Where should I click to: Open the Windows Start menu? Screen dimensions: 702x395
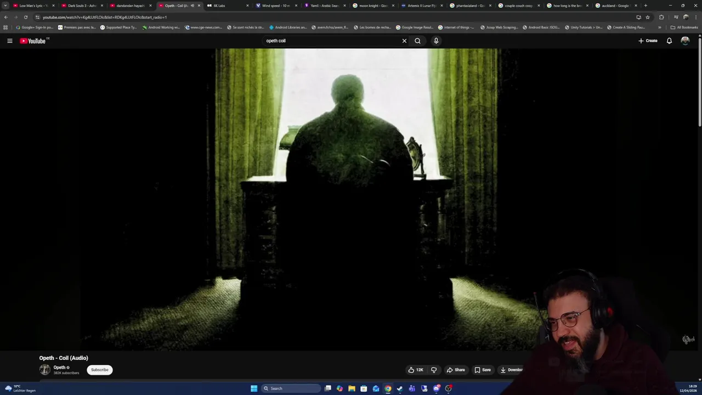pyautogui.click(x=254, y=388)
